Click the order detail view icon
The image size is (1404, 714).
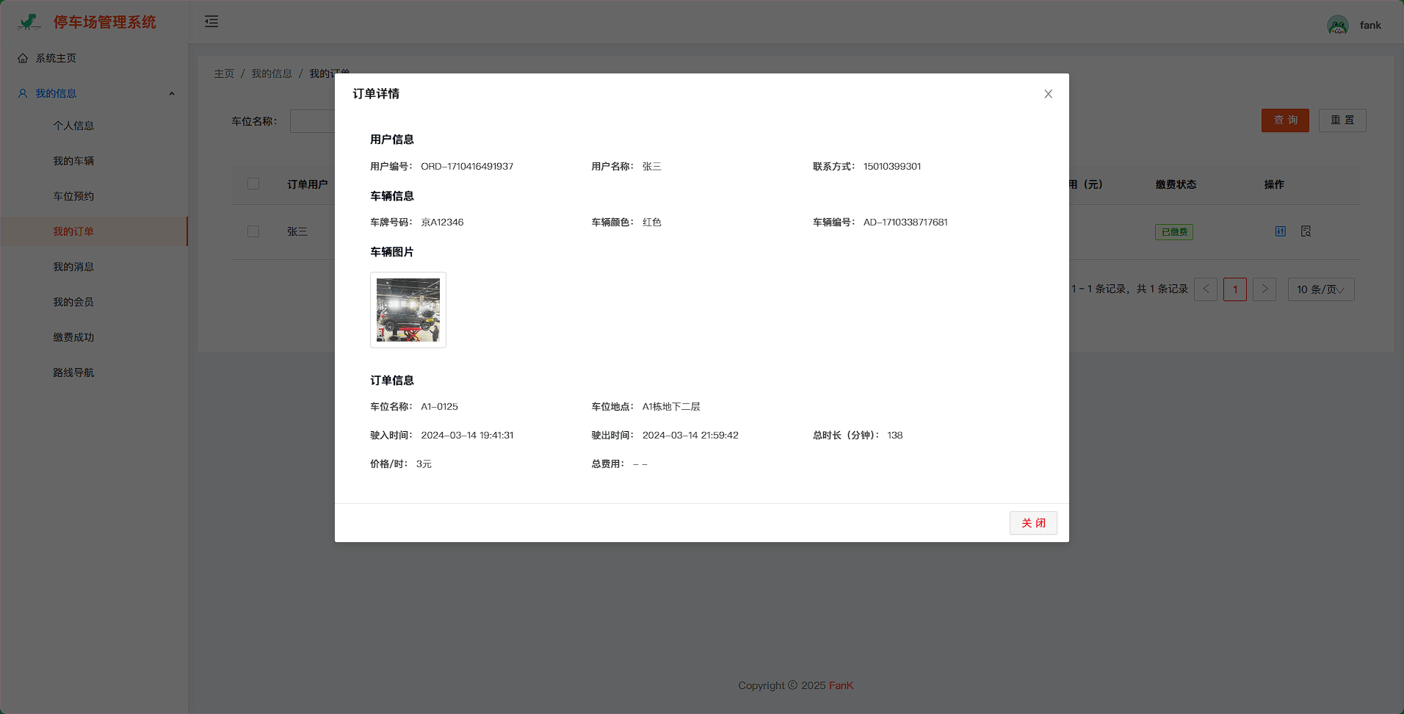click(1306, 231)
